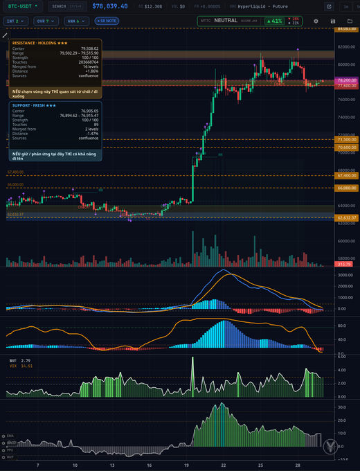Click the '16 levels' merged-from value
Image resolution: width=360 pixels, height=471 pixels.
91,66
